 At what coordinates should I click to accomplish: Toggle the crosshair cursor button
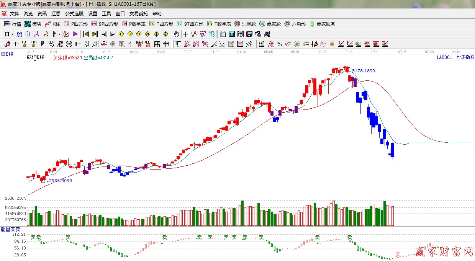(185, 34)
